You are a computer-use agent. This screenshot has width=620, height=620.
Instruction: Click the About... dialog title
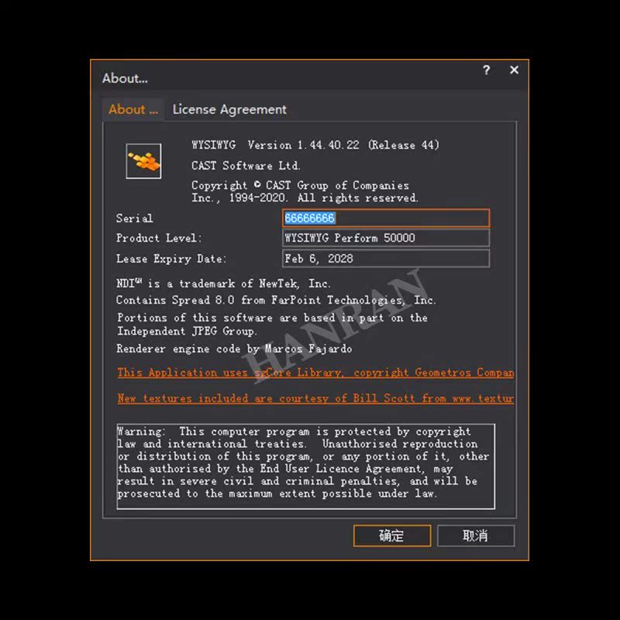click(125, 78)
